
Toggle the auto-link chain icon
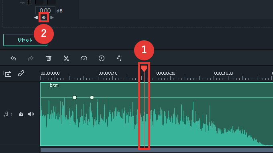point(21,73)
